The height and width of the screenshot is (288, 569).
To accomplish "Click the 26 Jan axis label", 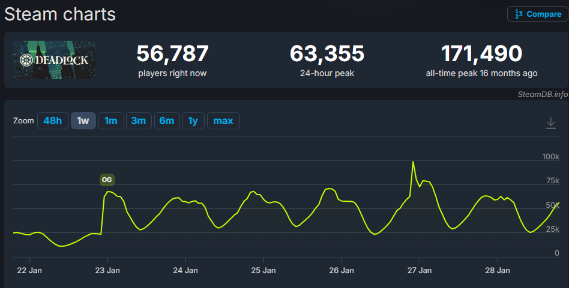I will (342, 270).
